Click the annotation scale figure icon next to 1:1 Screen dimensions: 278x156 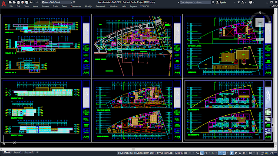pos(240,153)
